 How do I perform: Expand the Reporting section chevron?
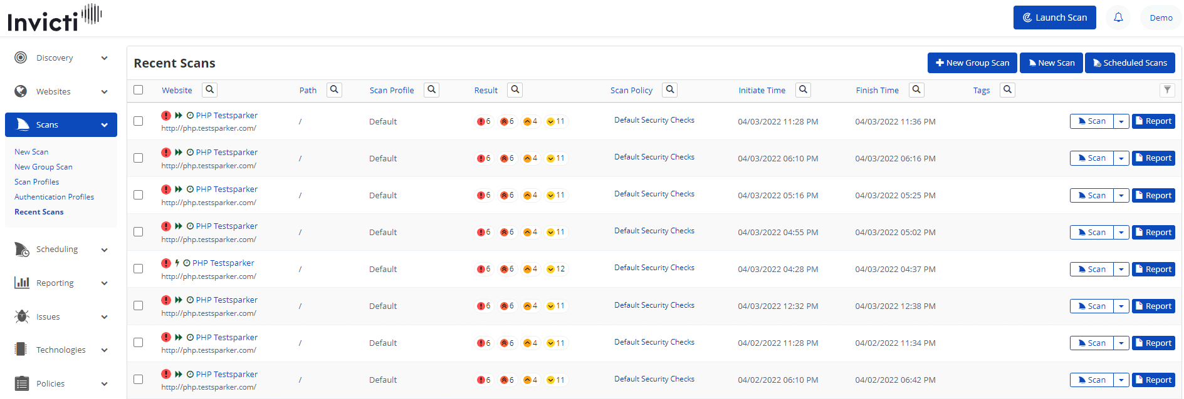coord(105,283)
